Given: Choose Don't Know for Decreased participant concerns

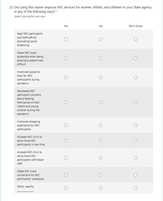Looking at the screenshot, I should [x=136, y=102].
